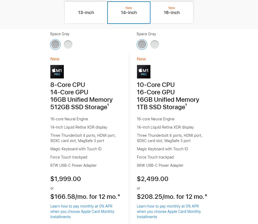Open Apple Card Monthly Installments link under $2,499.00

[x=169, y=212]
